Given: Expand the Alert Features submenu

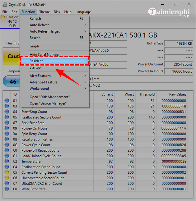Looking at the screenshot, I should tap(54, 76).
